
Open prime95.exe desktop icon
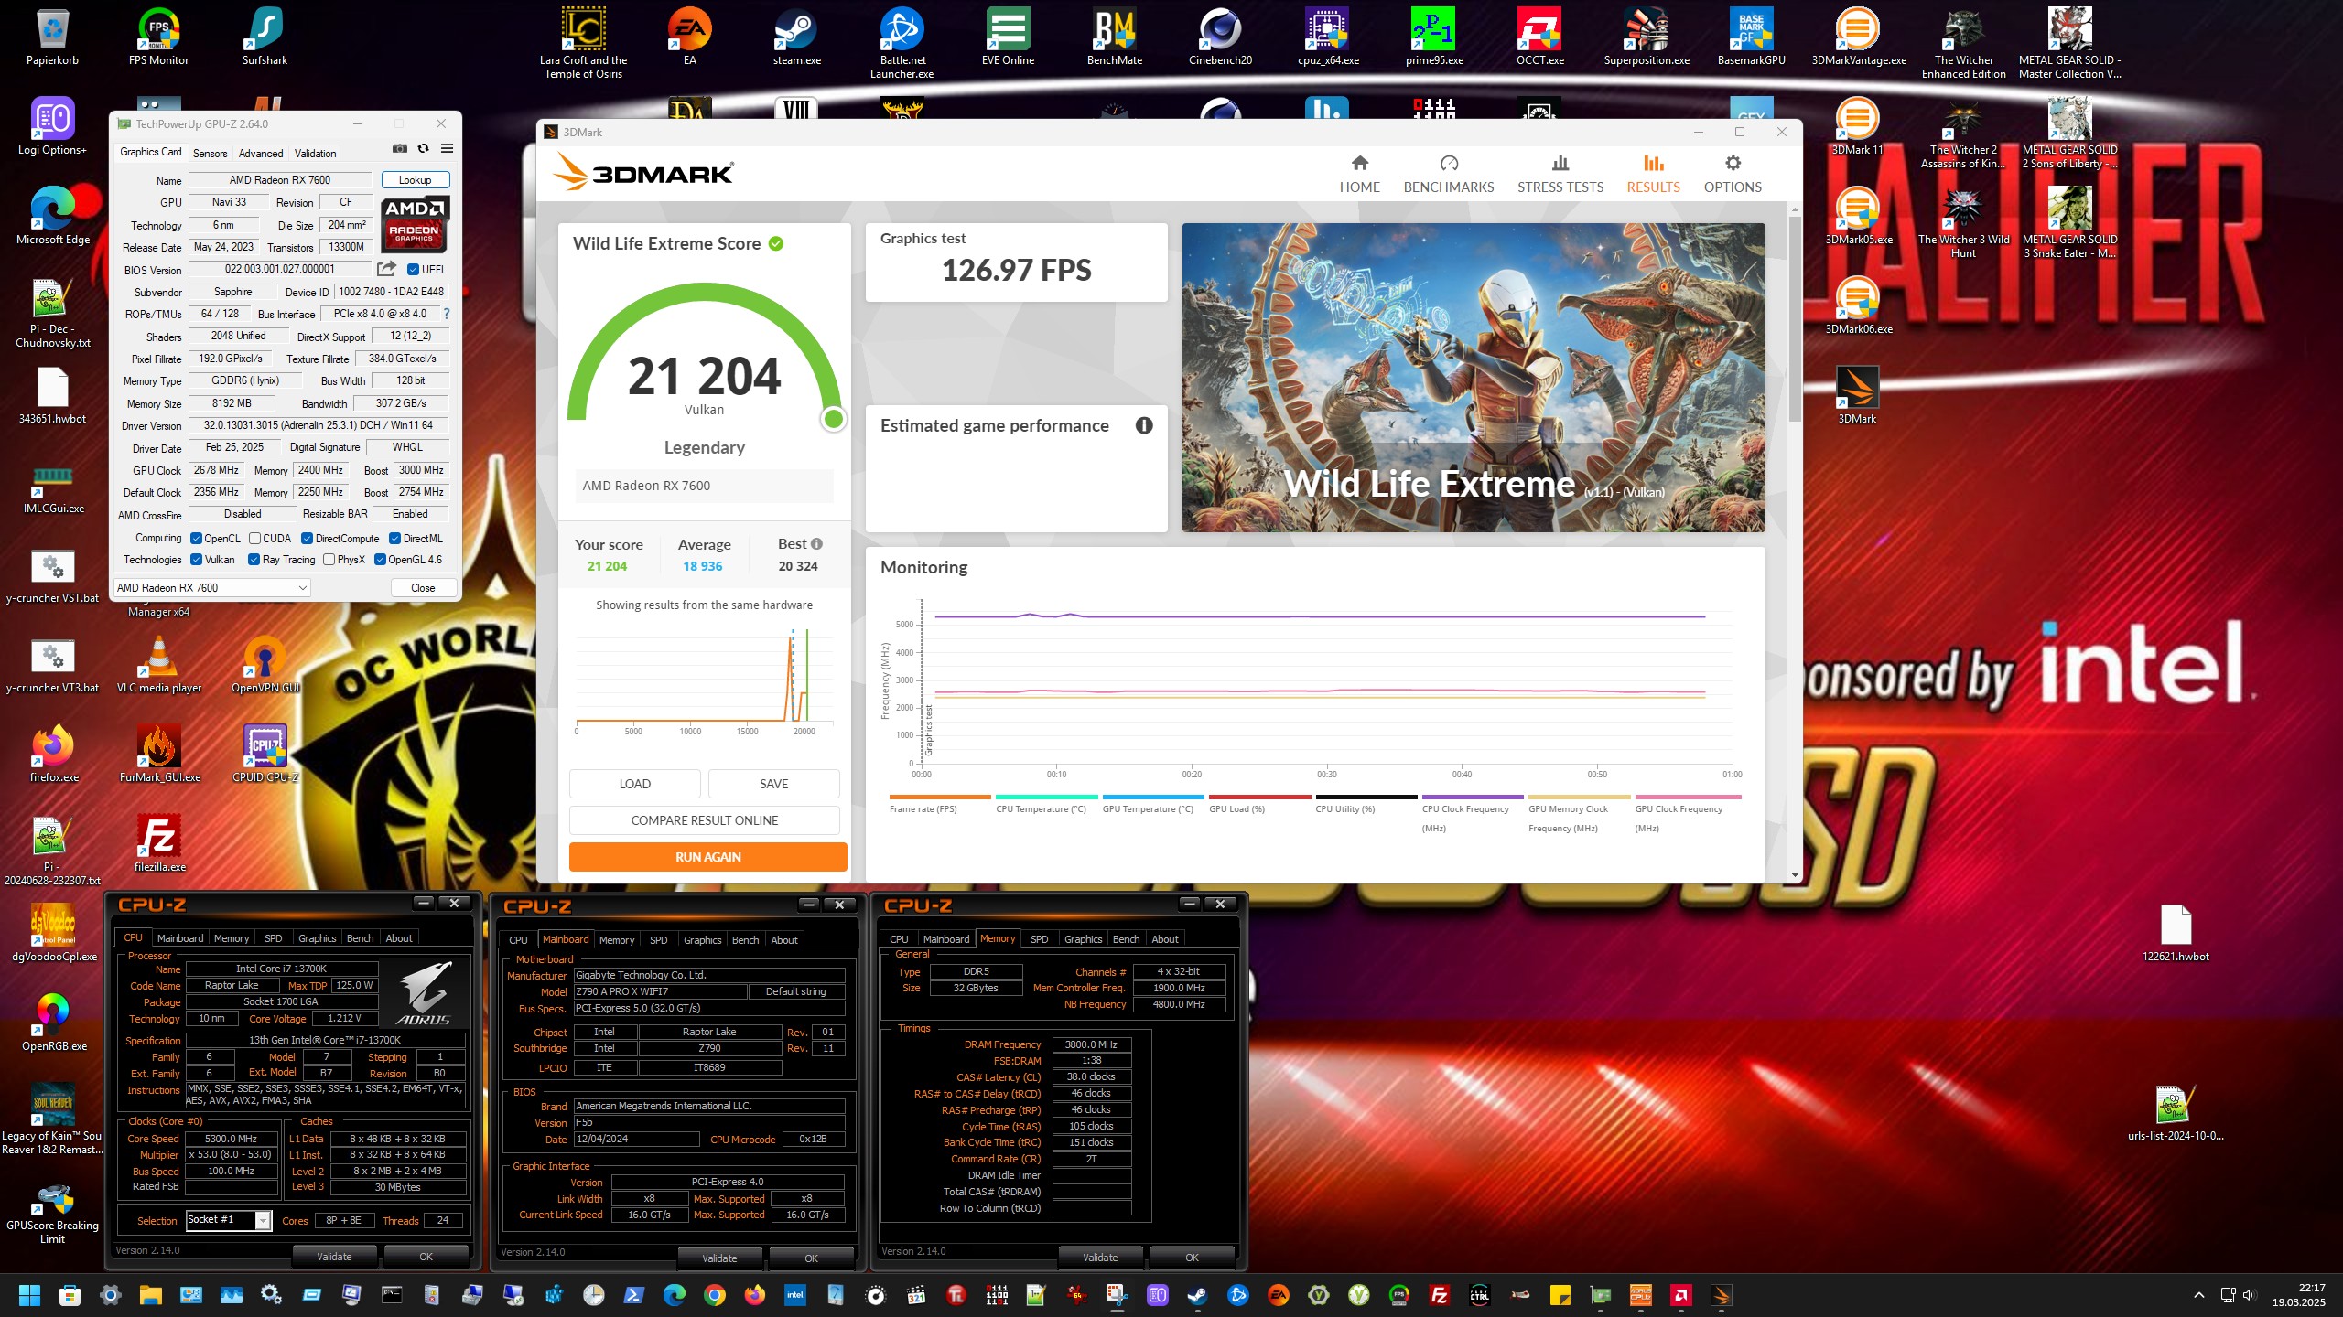1434,37
